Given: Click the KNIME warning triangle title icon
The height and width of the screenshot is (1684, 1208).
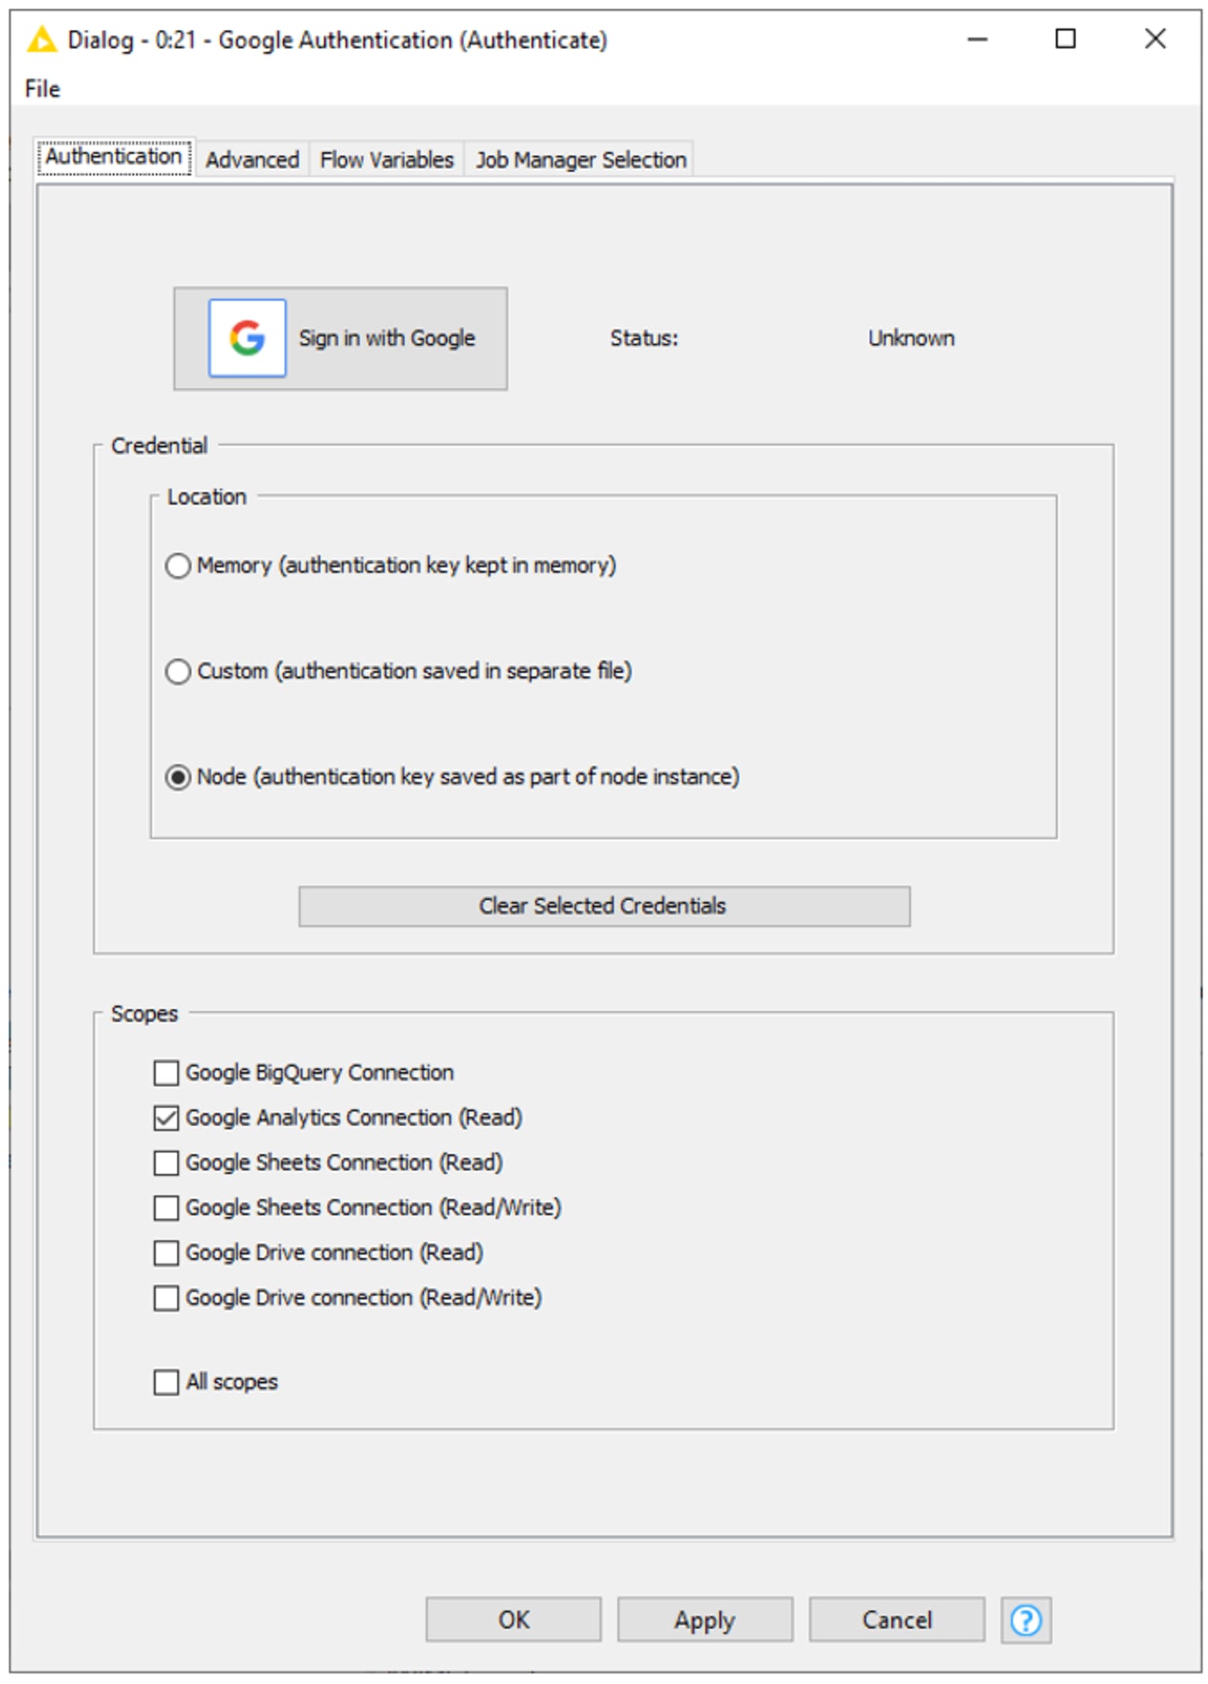Looking at the screenshot, I should coord(42,39).
